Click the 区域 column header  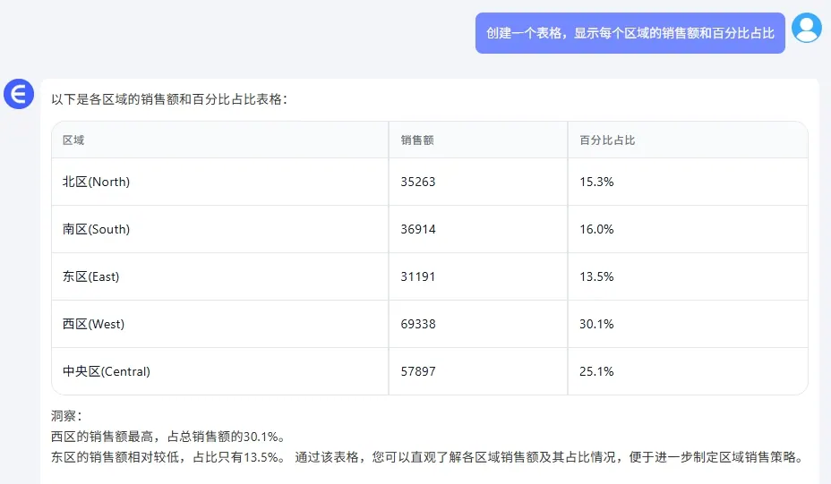[x=73, y=140]
